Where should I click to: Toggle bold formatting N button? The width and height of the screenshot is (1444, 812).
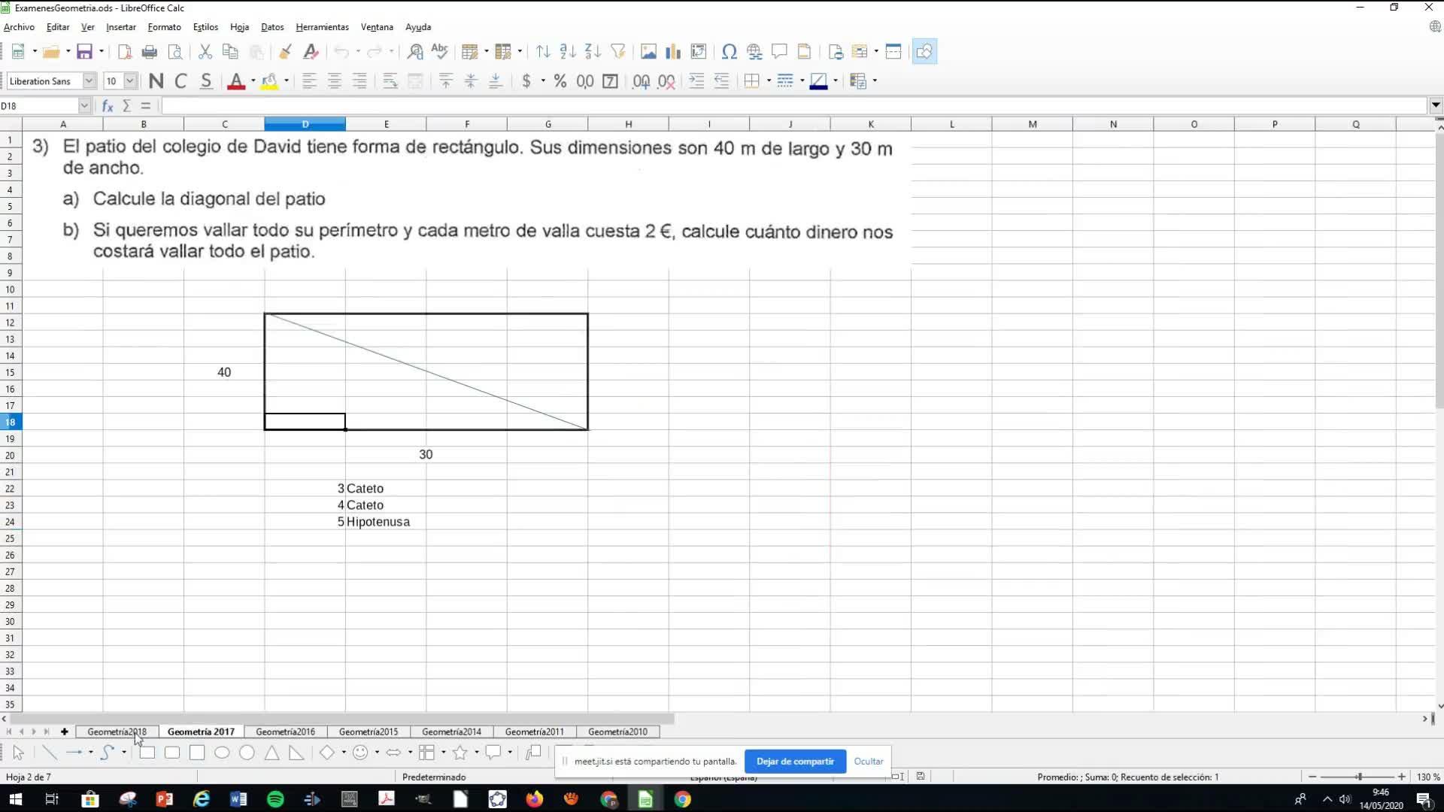click(156, 81)
